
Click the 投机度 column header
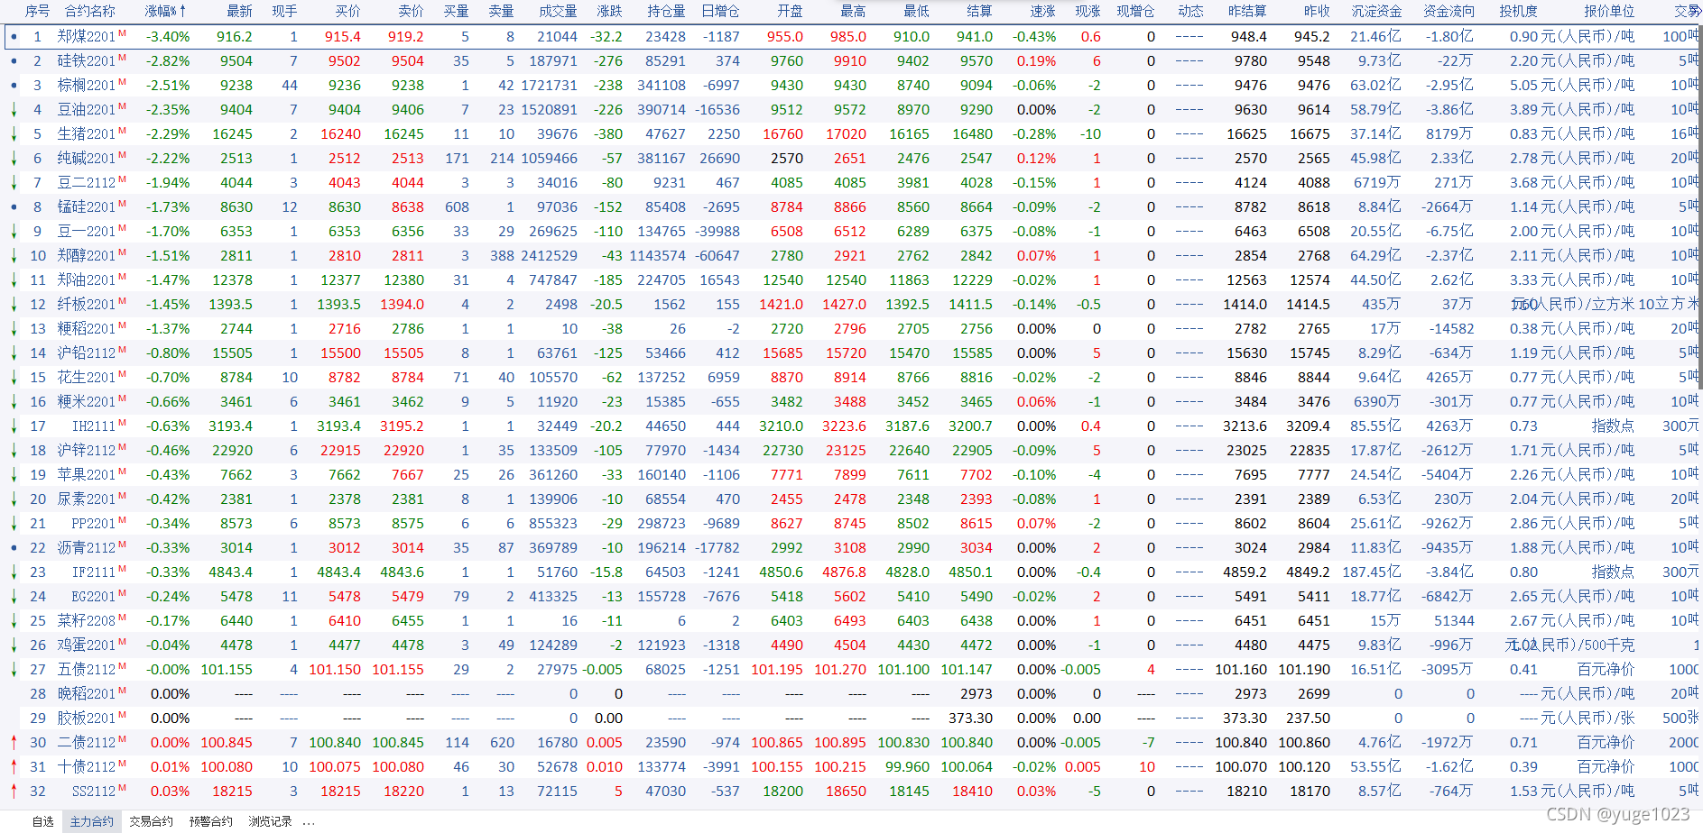point(1518,12)
